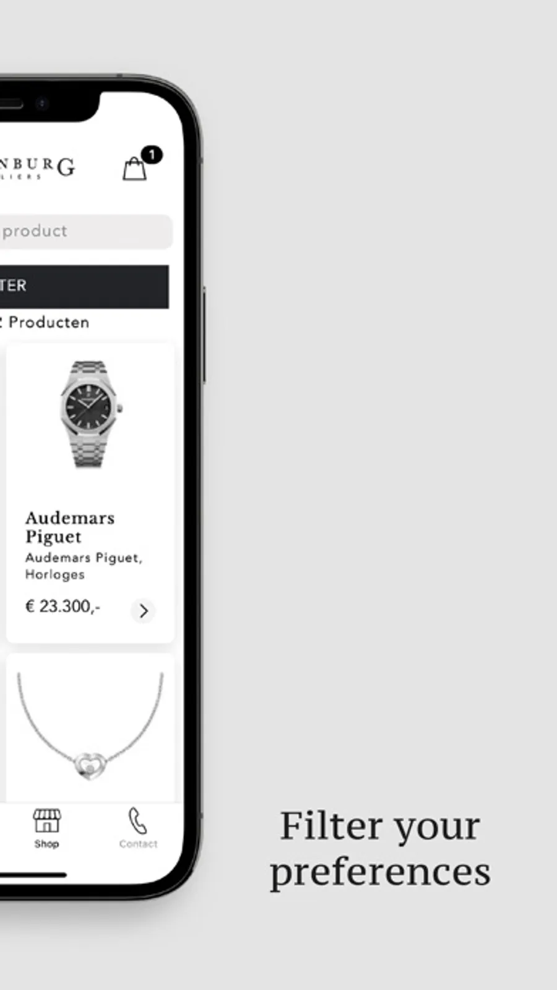The height and width of the screenshot is (990, 557).
Task: Tap the home indicator bar
Action: 33,875
